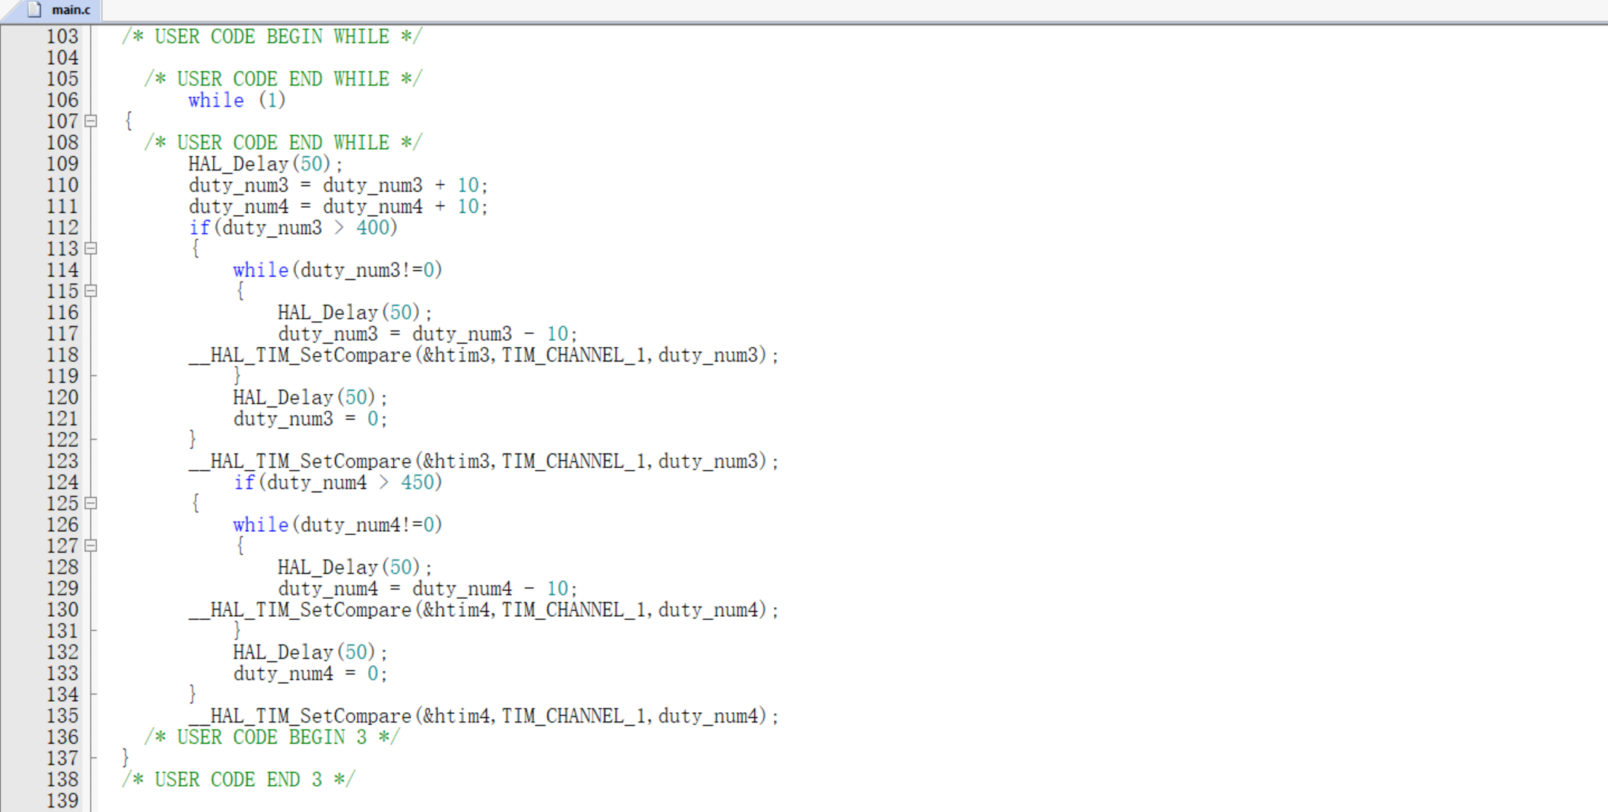The height and width of the screenshot is (812, 1608).
Task: Click __HAL_TIM_SetCompare htim3 call on line 118
Action: pyautogui.click(x=484, y=355)
